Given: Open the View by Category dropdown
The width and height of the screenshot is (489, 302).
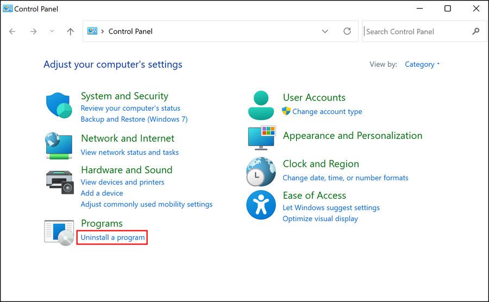Looking at the screenshot, I should 422,64.
